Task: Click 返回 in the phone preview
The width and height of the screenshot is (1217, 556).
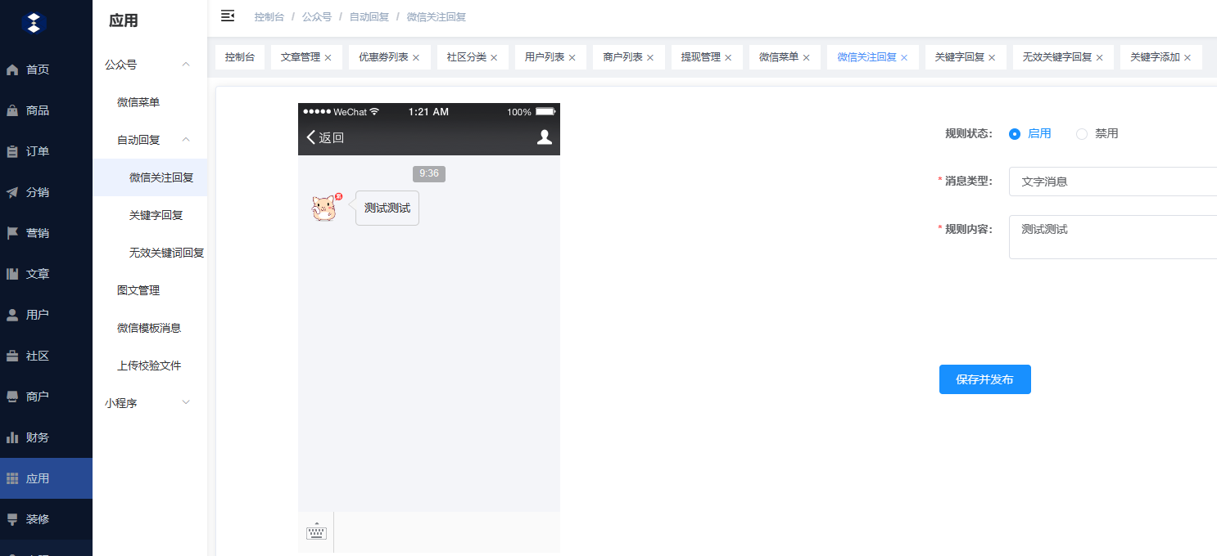Action: pos(325,137)
